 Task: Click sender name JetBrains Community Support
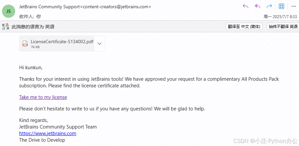[x=50, y=7]
